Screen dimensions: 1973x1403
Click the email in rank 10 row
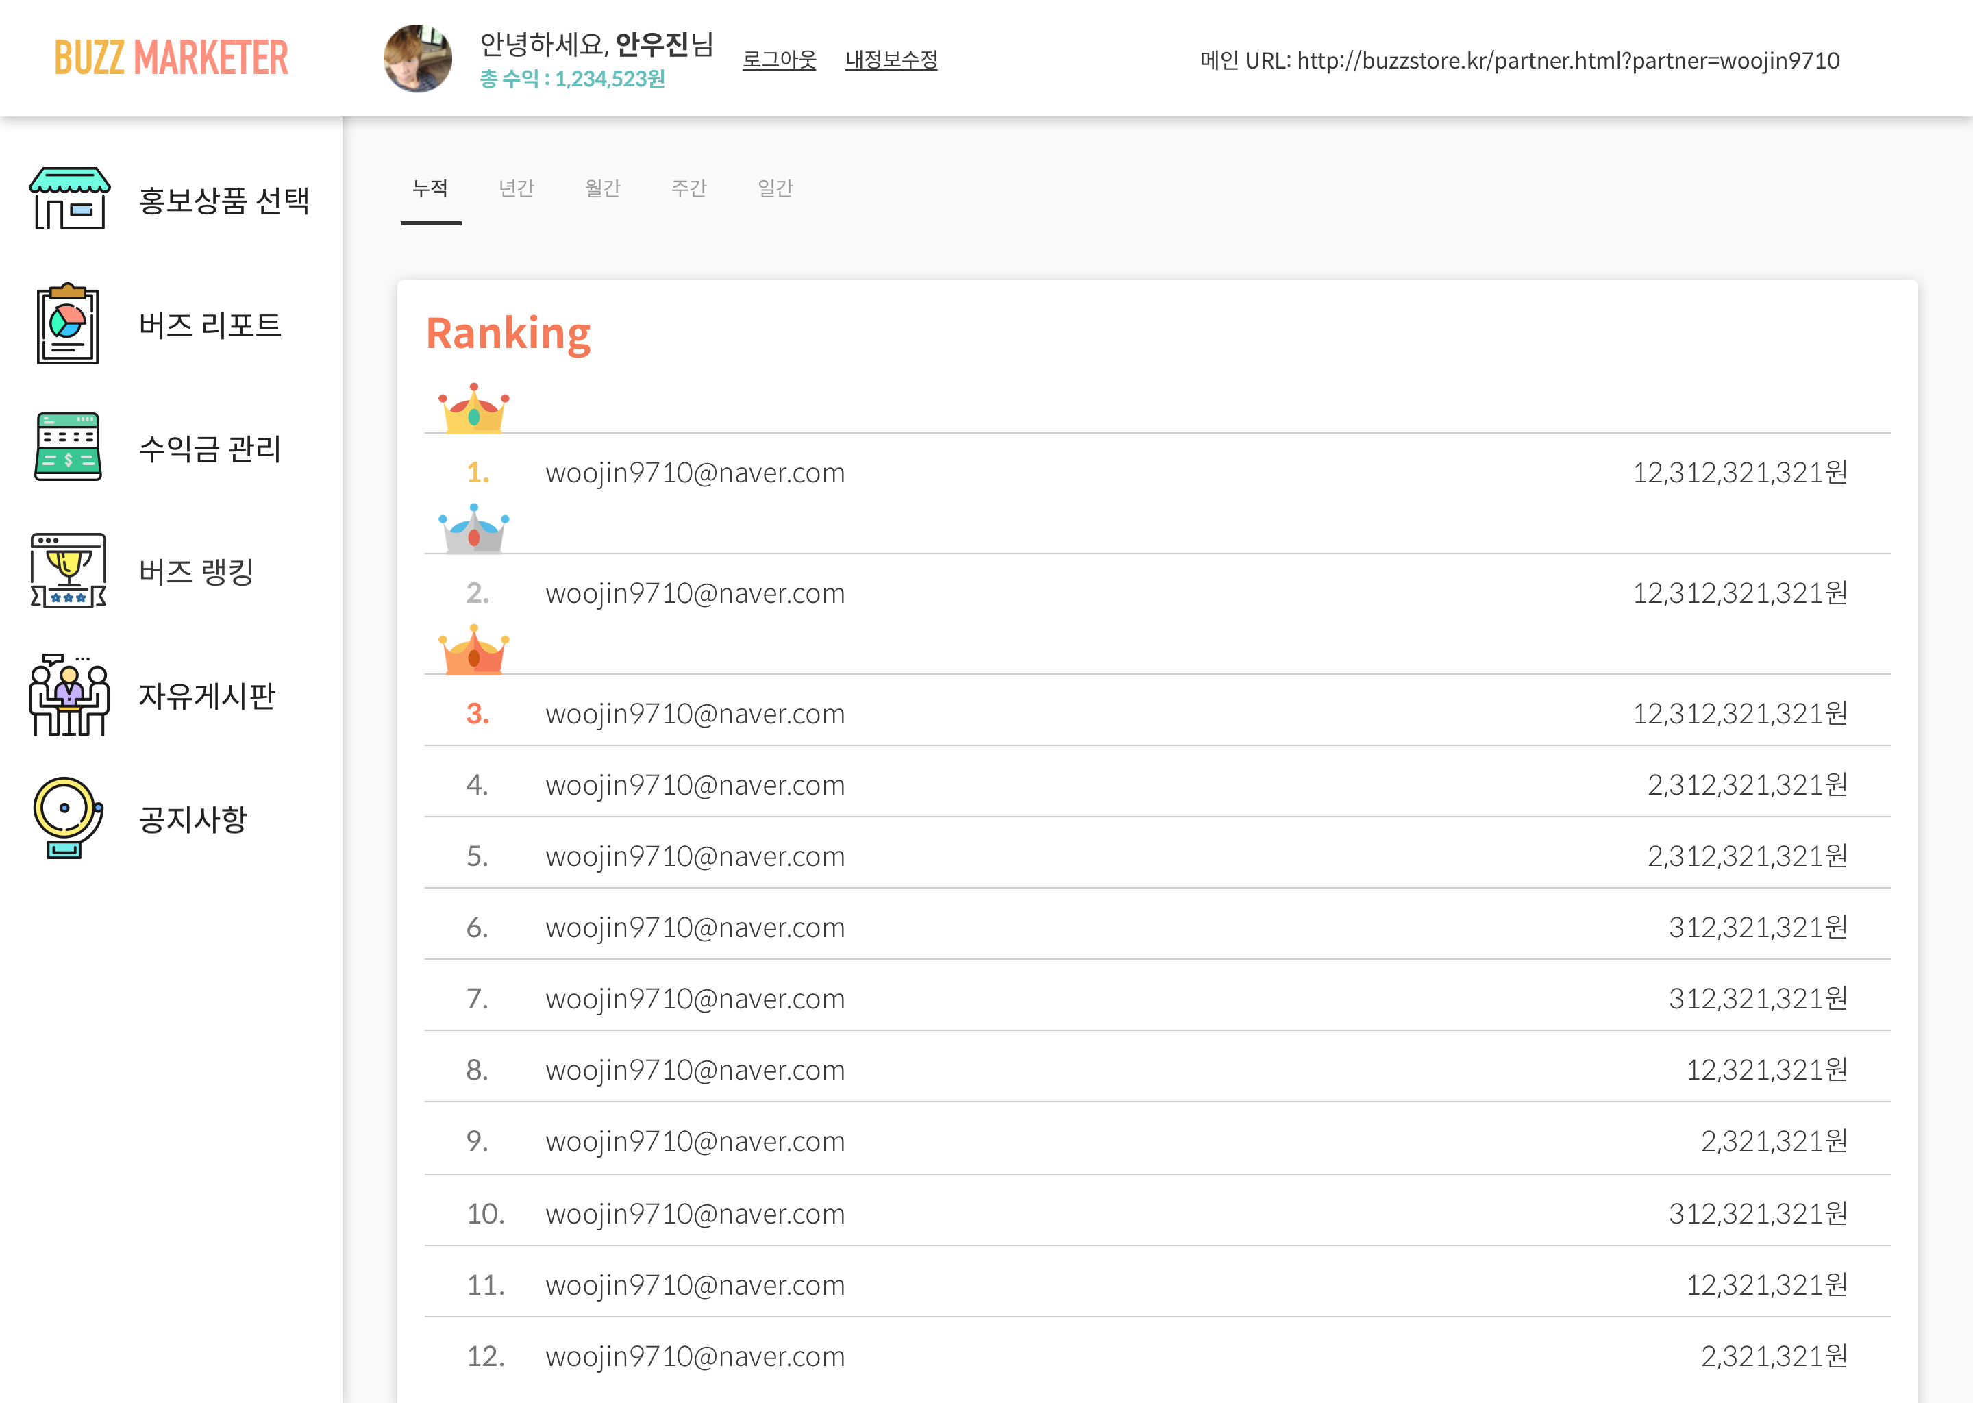pos(695,1215)
